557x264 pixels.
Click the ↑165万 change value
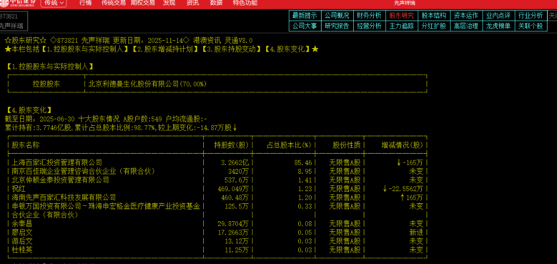411,197
